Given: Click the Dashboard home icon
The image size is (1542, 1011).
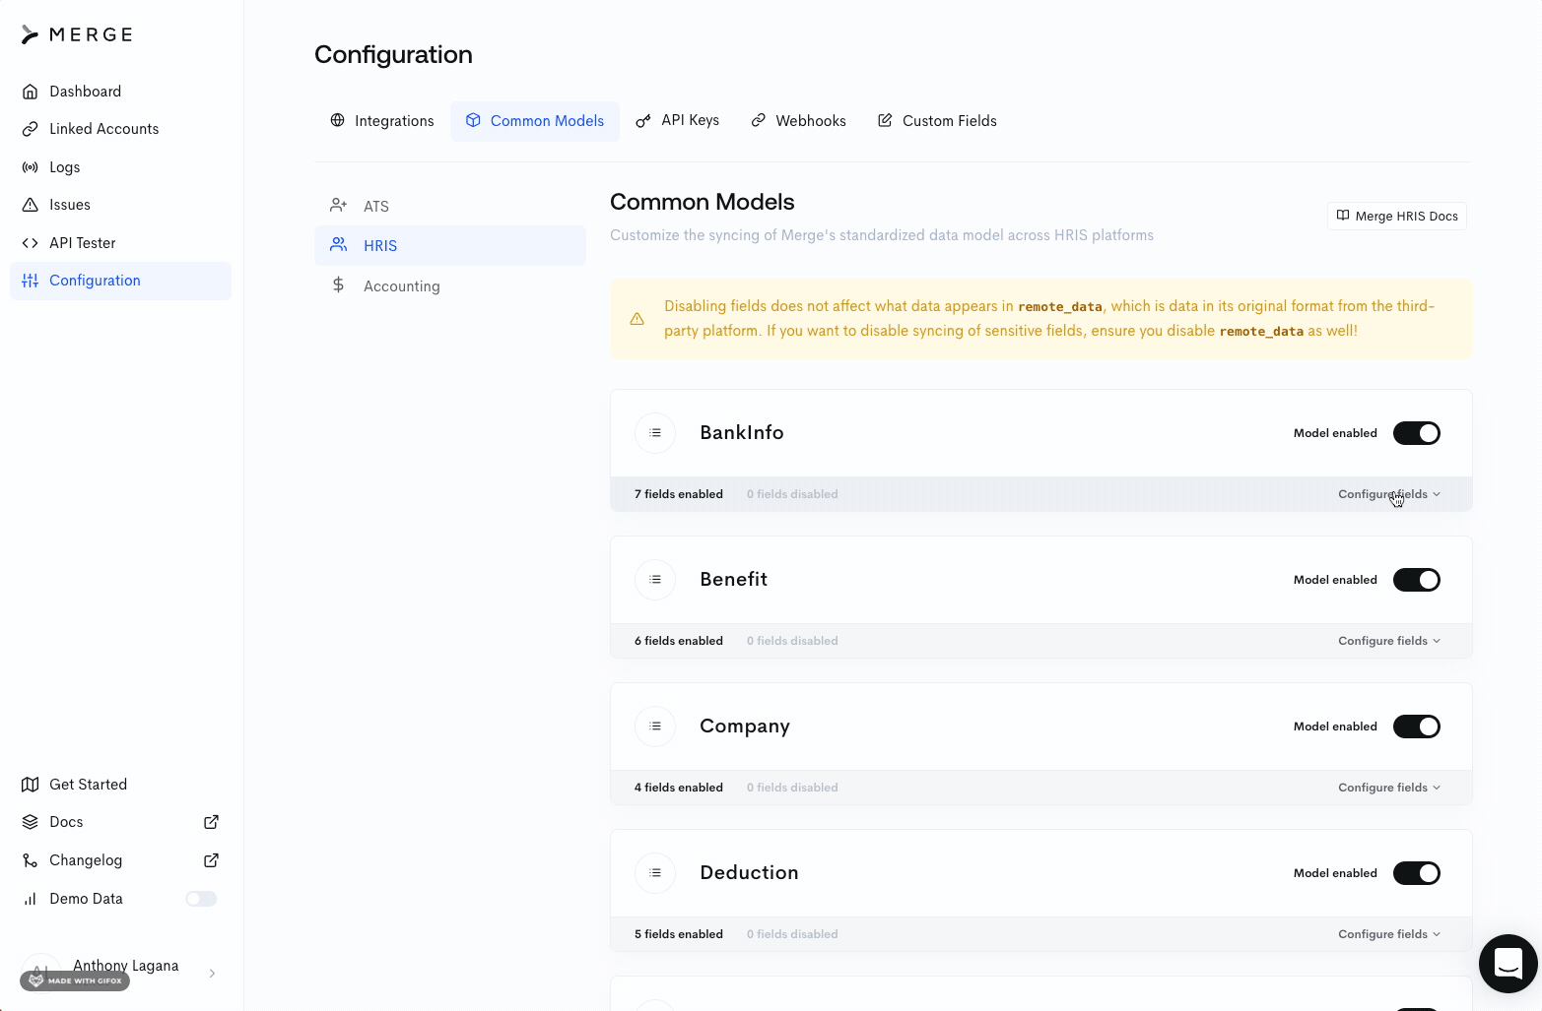Looking at the screenshot, I should pos(31,92).
